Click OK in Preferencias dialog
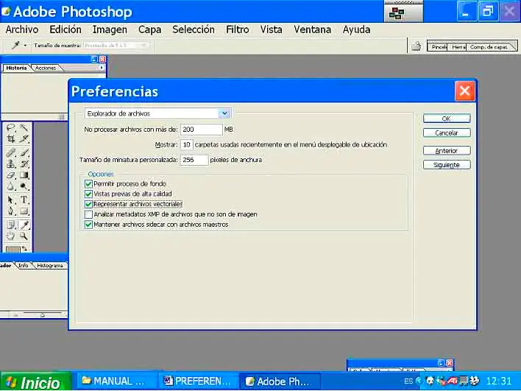This screenshot has width=521, height=391. [447, 119]
